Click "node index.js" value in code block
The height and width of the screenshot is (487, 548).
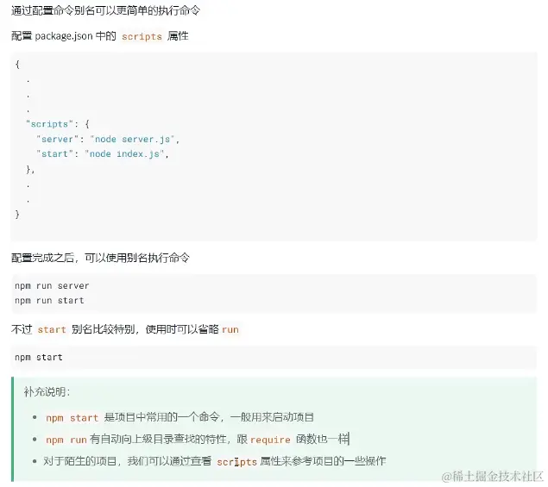point(124,154)
